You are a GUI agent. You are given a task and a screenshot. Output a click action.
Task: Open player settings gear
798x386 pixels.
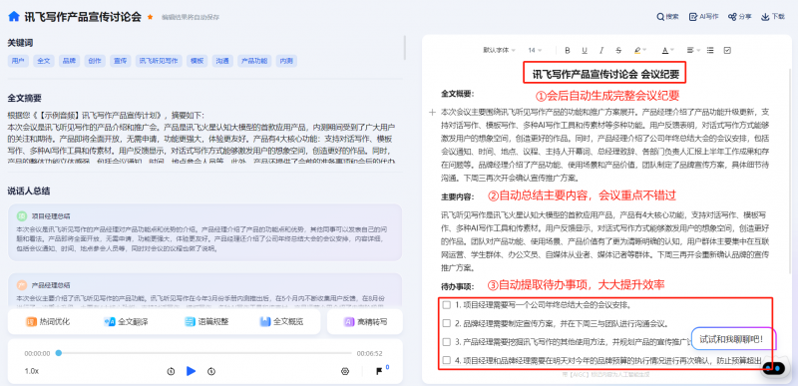point(345,371)
